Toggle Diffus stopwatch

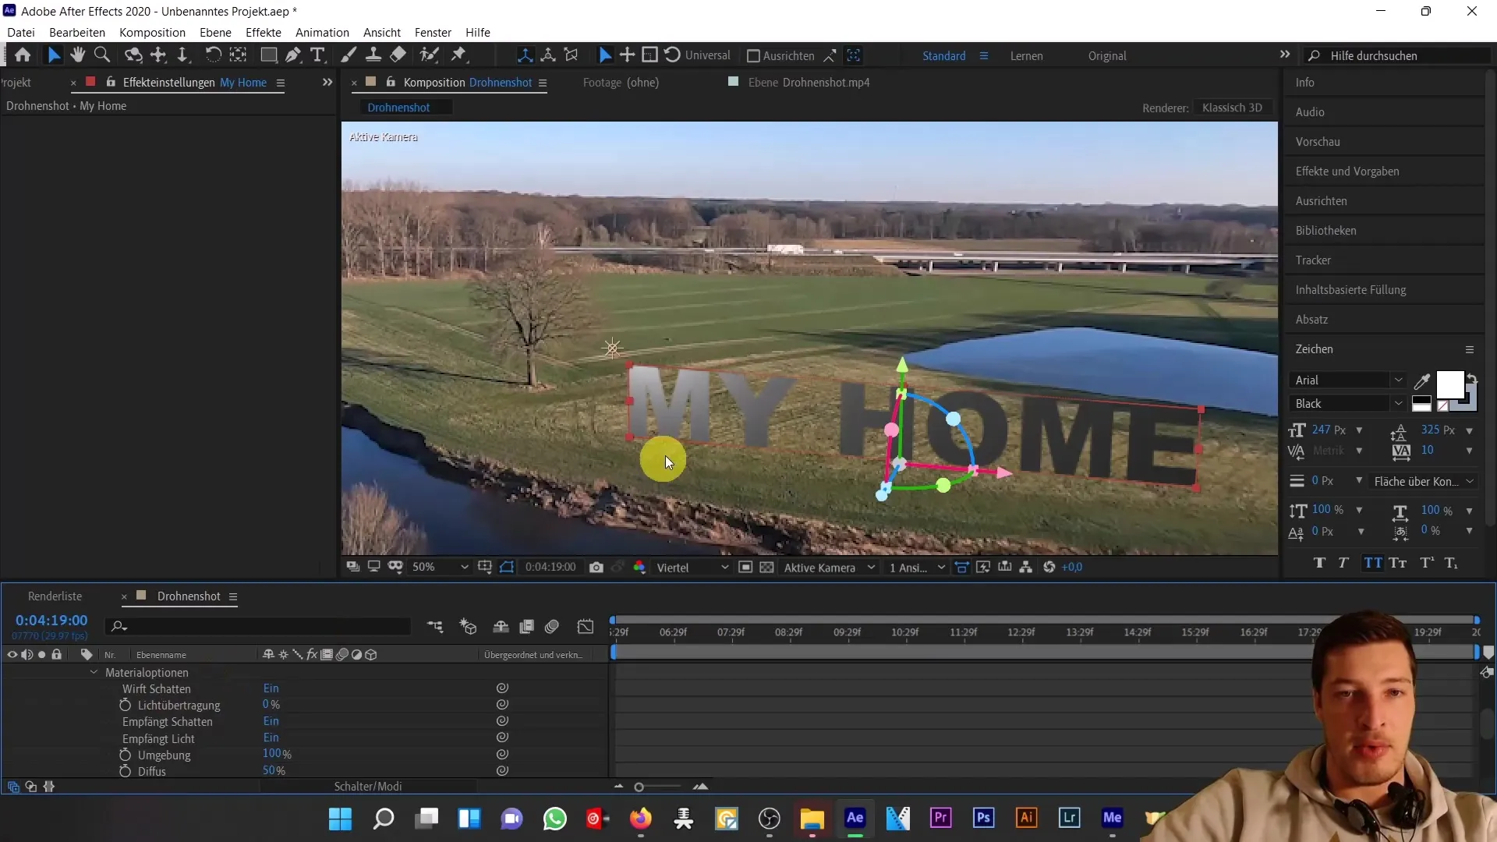coord(125,771)
